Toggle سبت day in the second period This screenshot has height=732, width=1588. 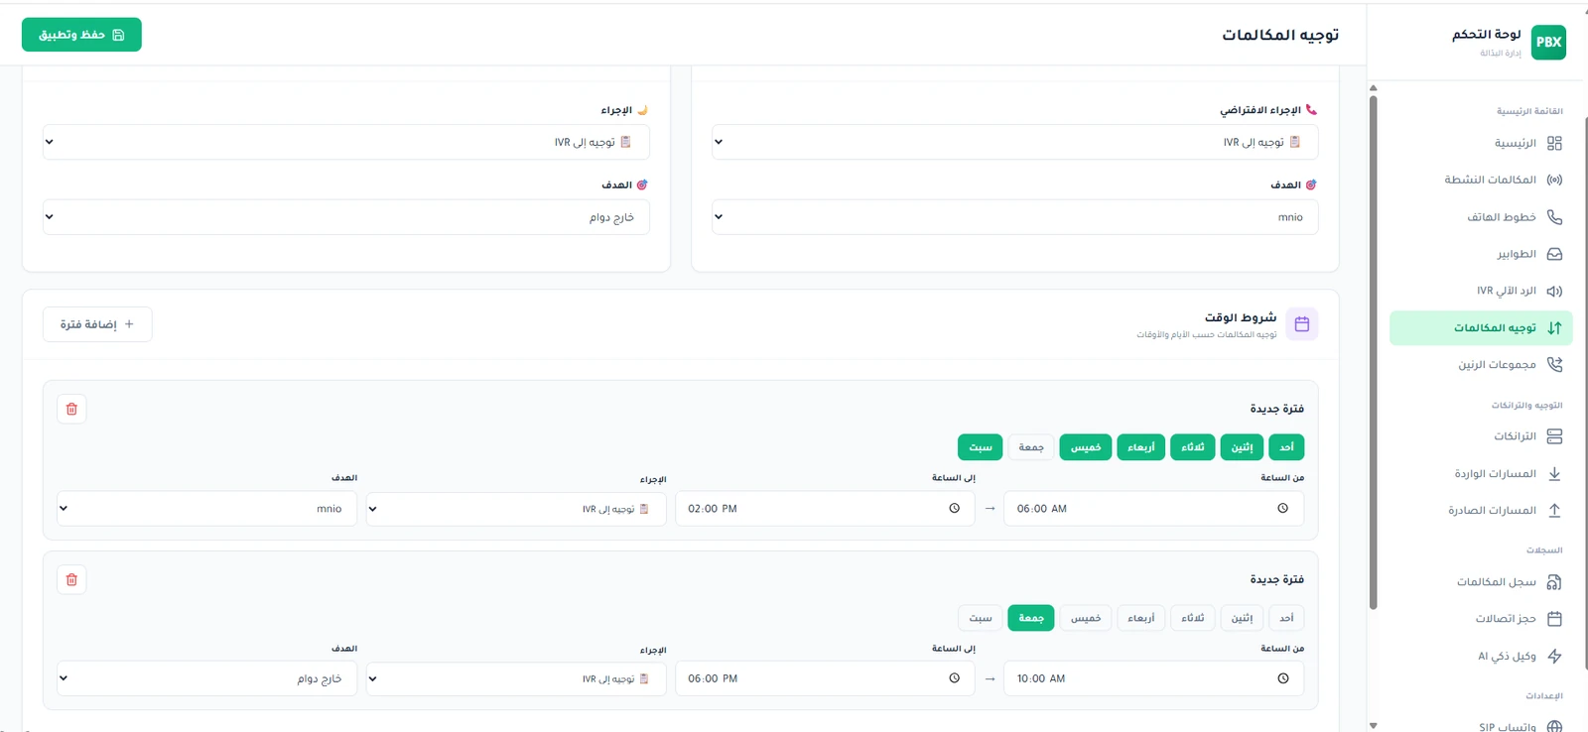pos(981,618)
